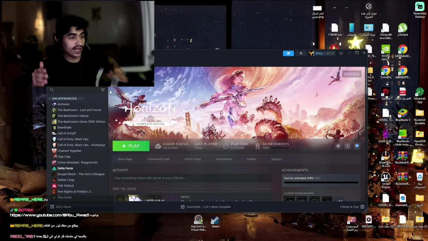Click the green PLAY button

coord(131,146)
